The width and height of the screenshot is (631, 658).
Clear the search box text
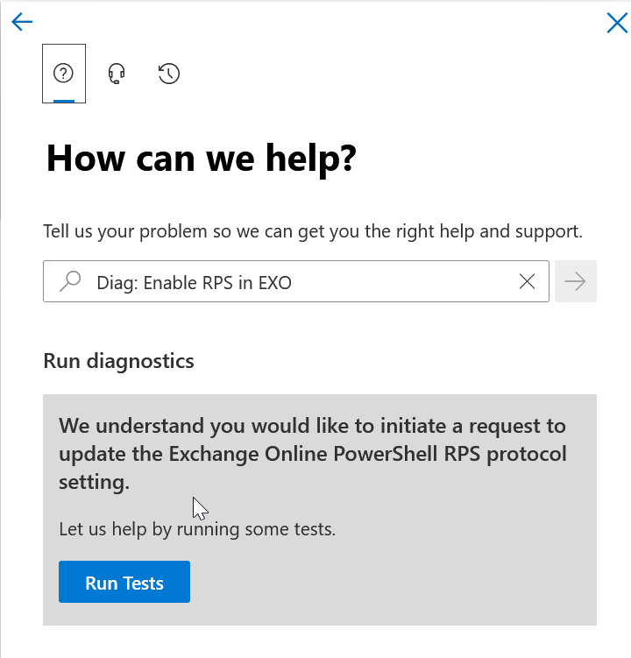coord(527,281)
